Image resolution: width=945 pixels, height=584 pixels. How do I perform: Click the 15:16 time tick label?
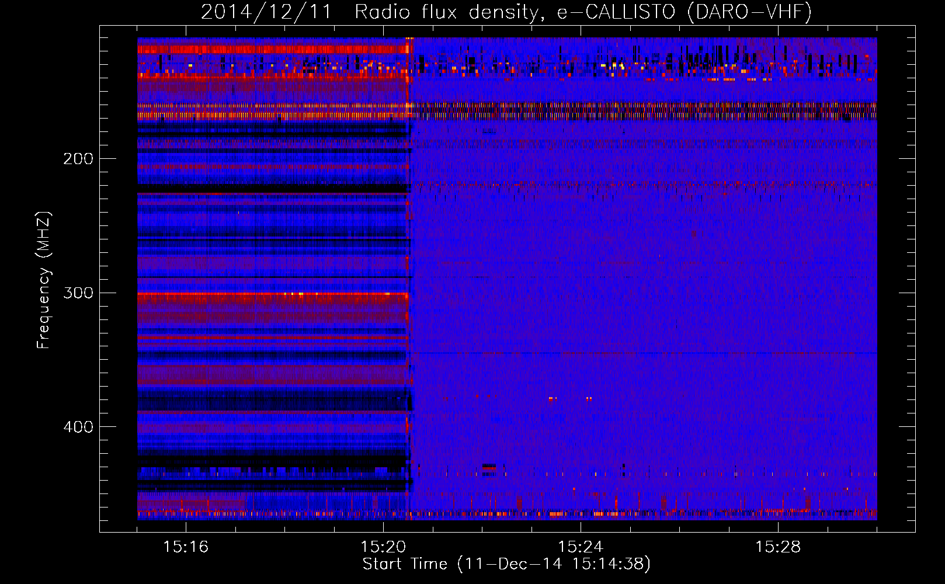click(x=186, y=547)
